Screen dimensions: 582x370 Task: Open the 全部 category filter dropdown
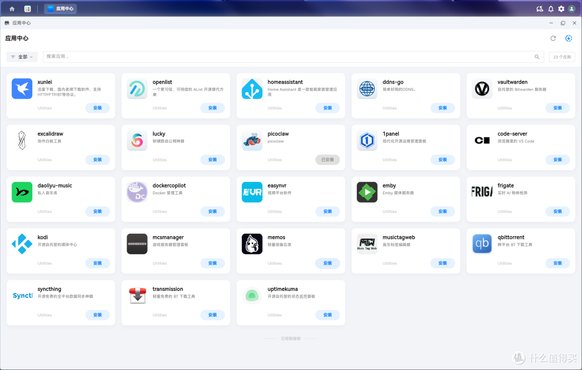pos(22,57)
